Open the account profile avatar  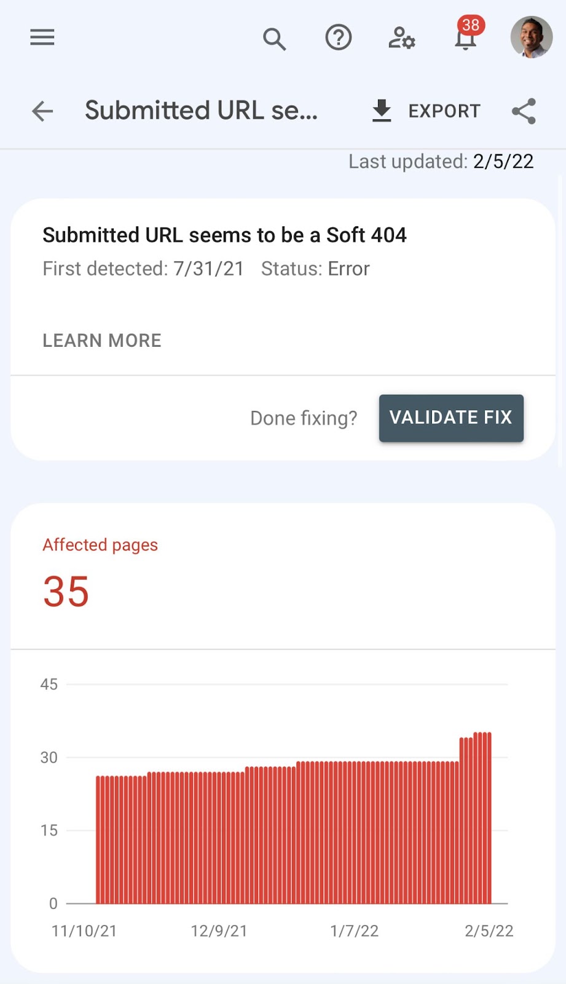pyautogui.click(x=531, y=38)
